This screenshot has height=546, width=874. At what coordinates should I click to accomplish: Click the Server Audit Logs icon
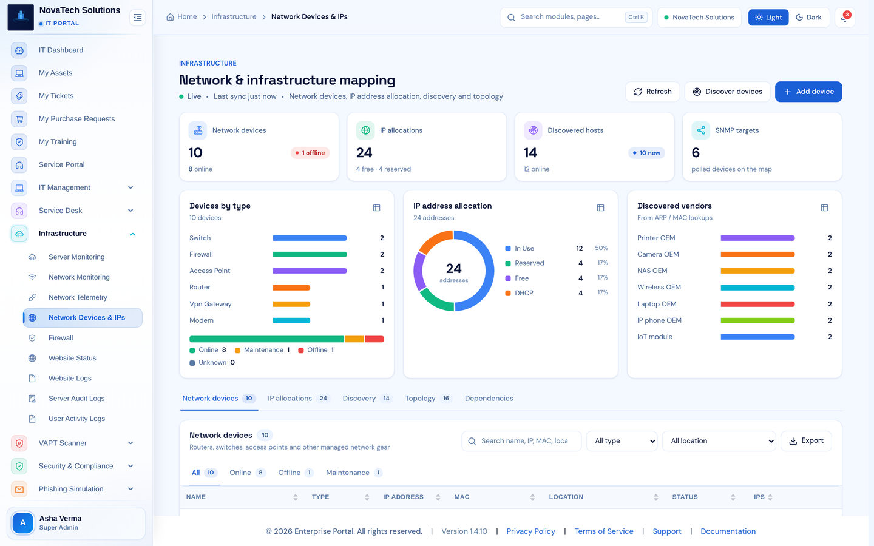[32, 399]
